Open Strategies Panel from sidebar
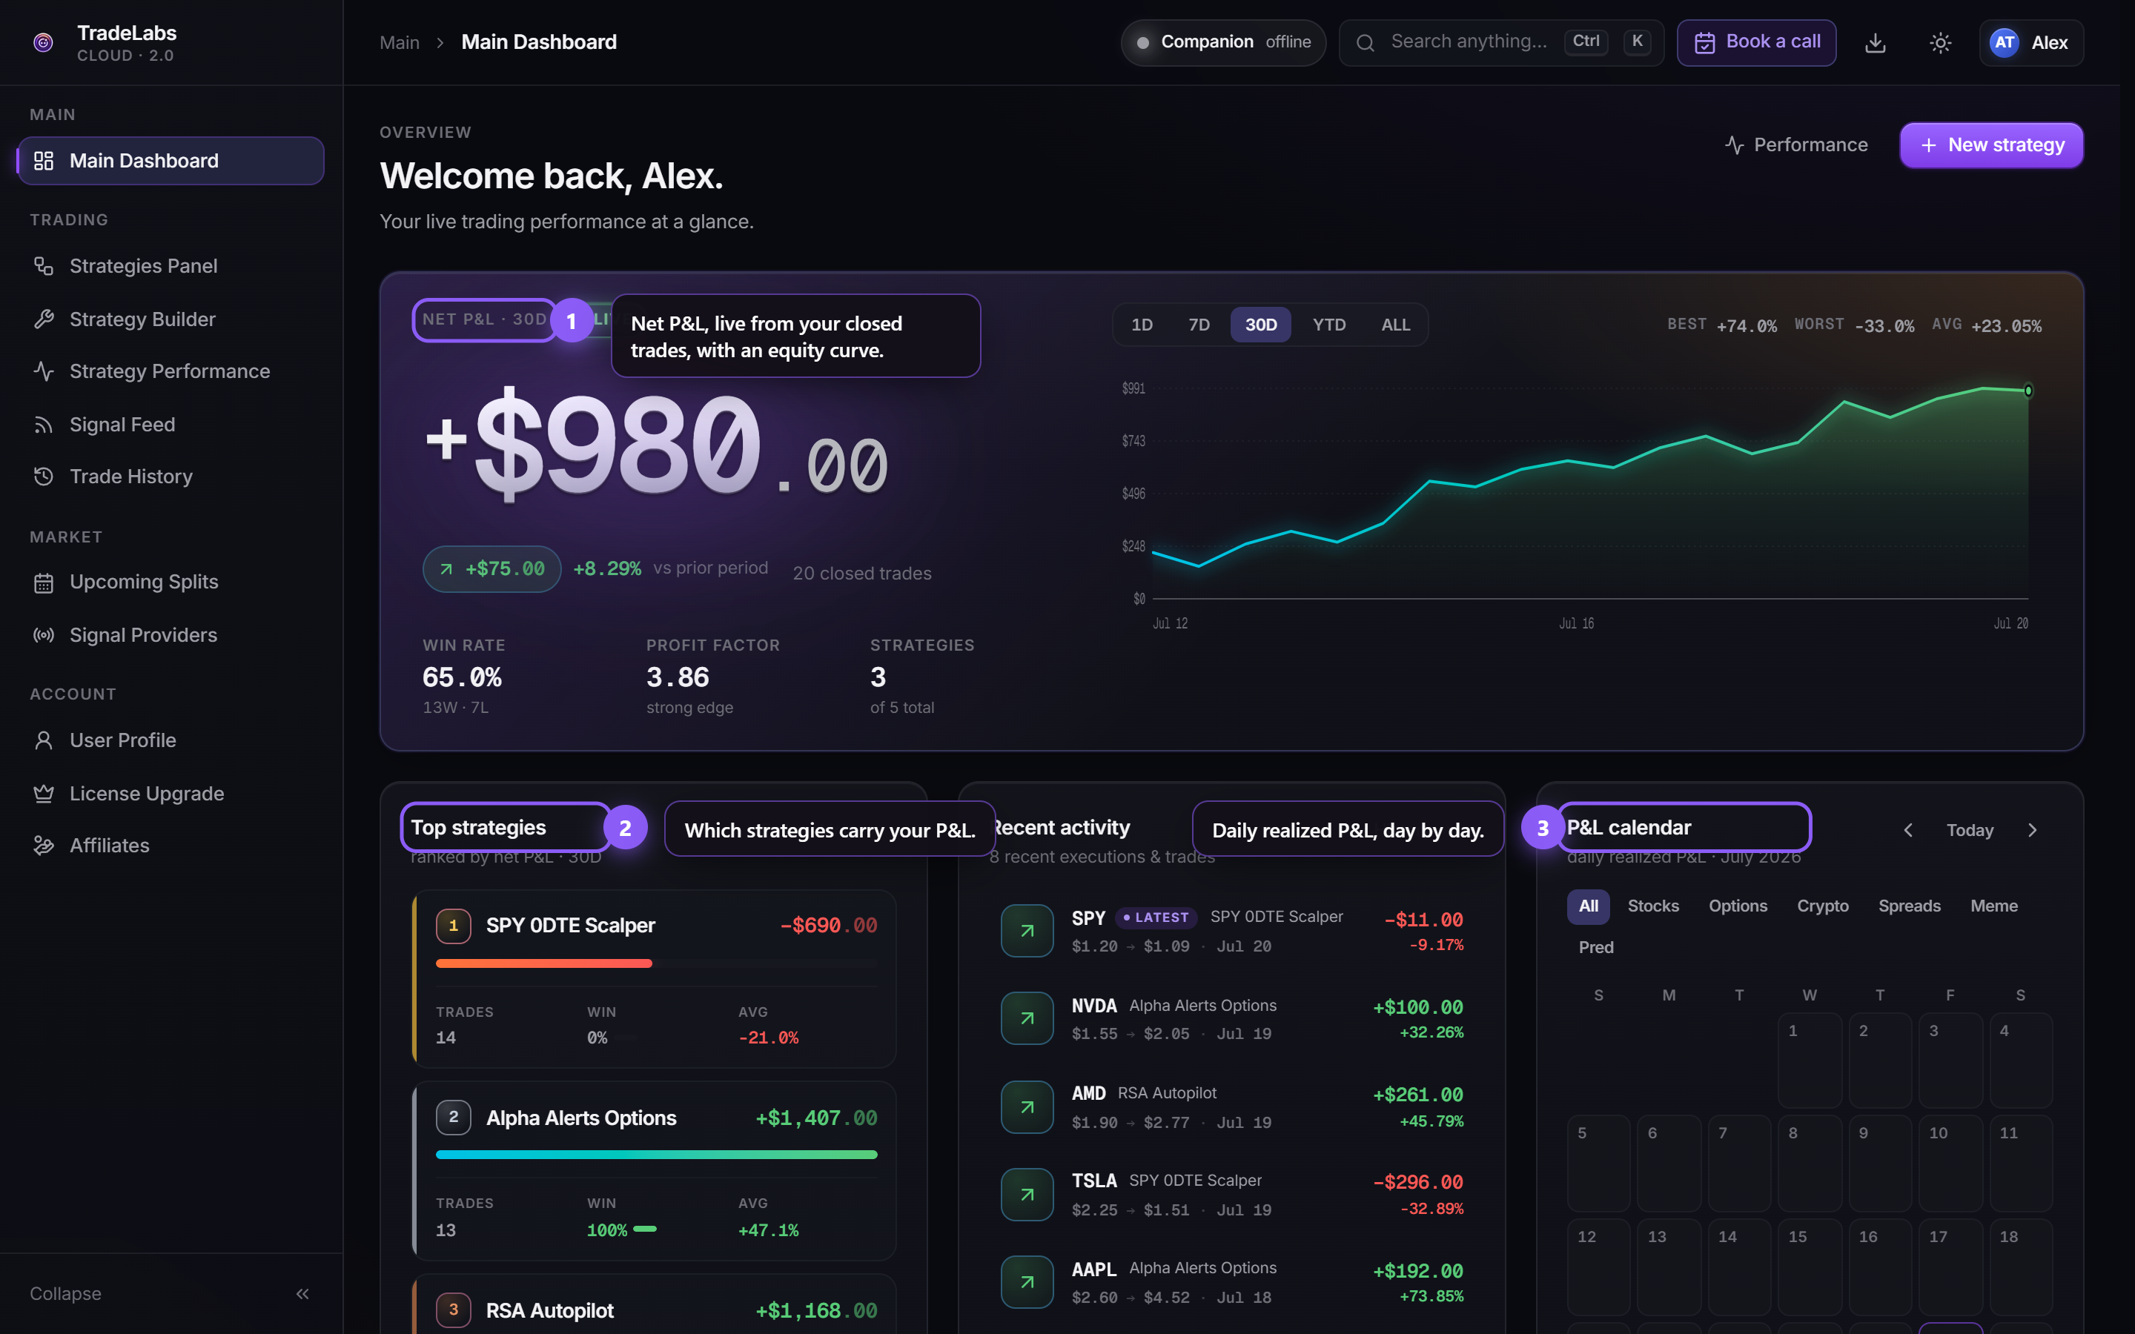 pyautogui.click(x=171, y=265)
